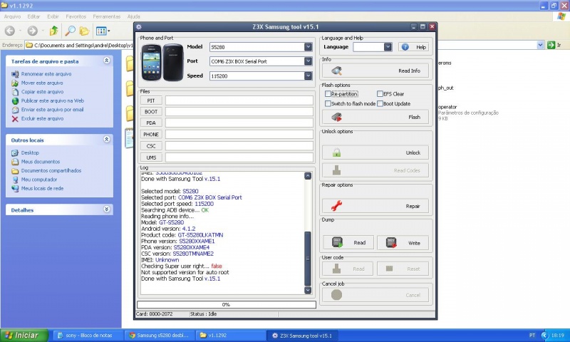The height and width of the screenshot is (342, 570).
Task: Open the Arquivo menu
Action: [12, 16]
